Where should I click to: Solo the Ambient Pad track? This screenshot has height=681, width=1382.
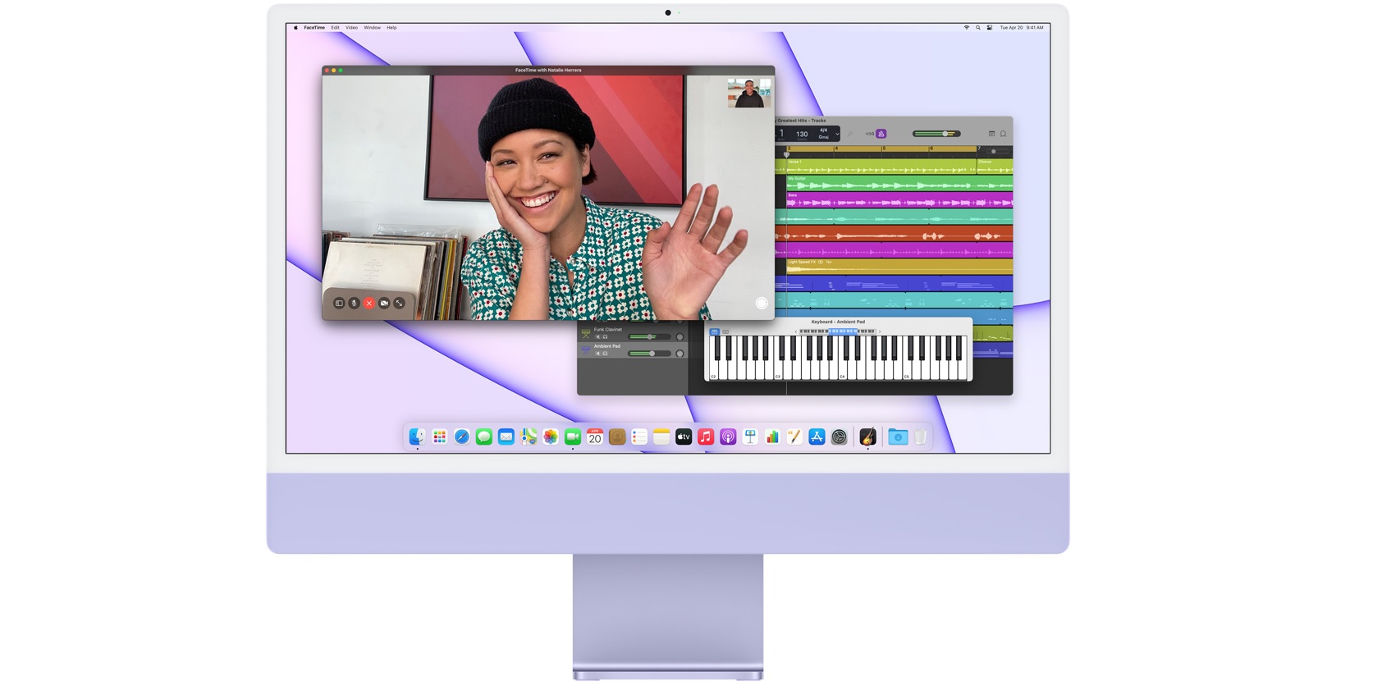pyautogui.click(x=605, y=354)
